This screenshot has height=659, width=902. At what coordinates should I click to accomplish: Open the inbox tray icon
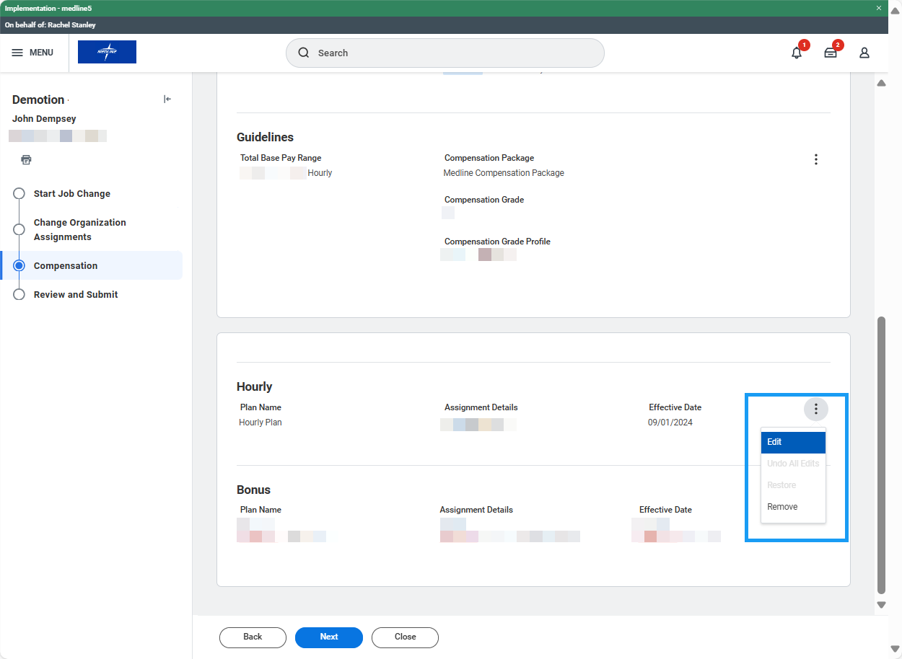pos(831,53)
